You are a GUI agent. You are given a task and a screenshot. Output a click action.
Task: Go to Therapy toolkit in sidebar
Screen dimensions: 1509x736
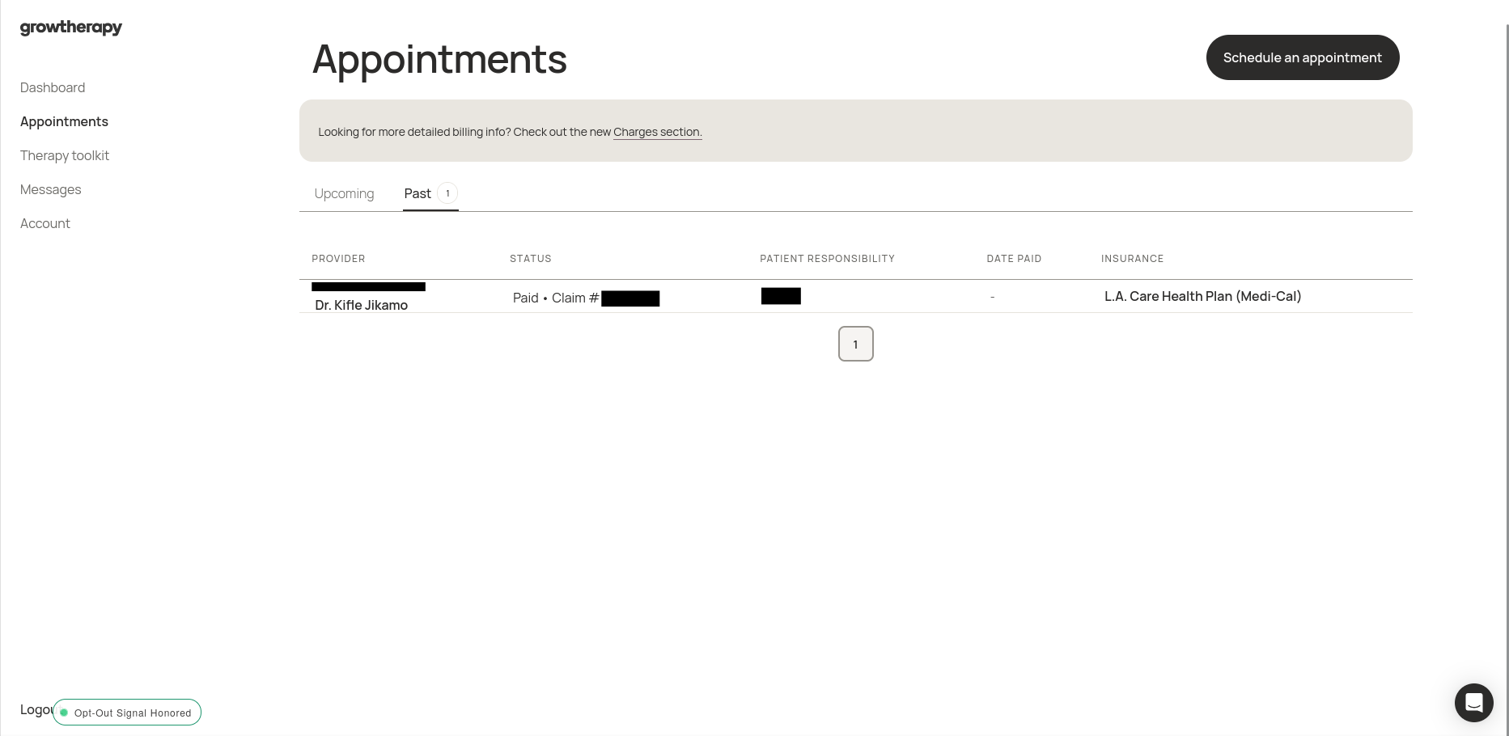click(x=65, y=155)
